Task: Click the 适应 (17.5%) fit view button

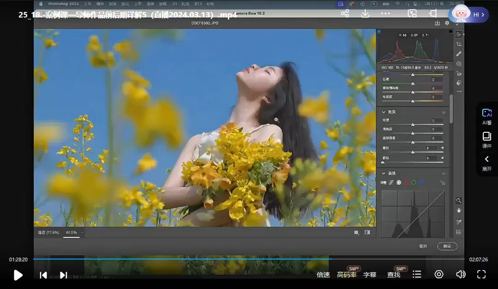Action: (48, 232)
